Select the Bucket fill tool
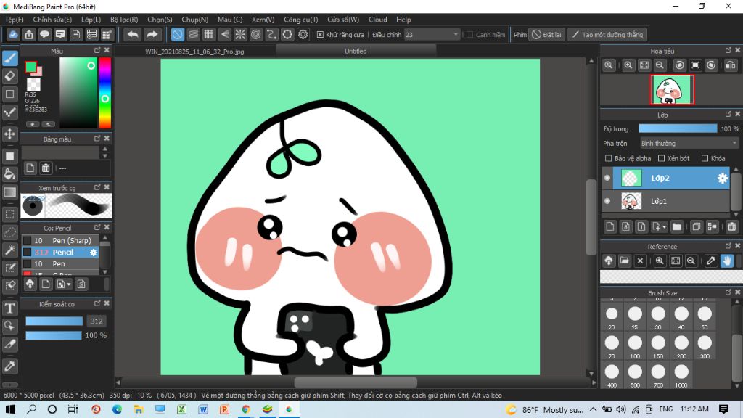743x418 pixels. [10, 174]
